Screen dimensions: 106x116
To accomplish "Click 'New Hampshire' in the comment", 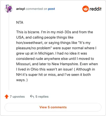I will point(65,64).
